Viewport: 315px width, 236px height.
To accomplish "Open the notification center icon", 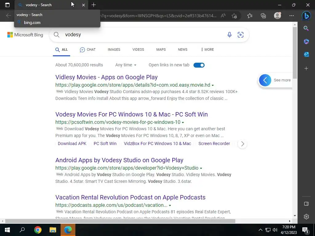I will (x=305, y=230).
